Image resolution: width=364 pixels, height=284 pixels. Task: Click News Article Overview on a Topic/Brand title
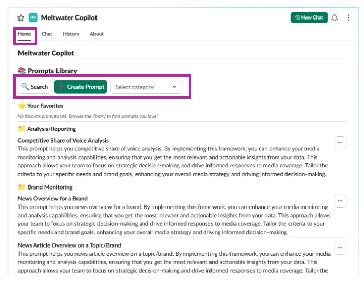click(69, 245)
